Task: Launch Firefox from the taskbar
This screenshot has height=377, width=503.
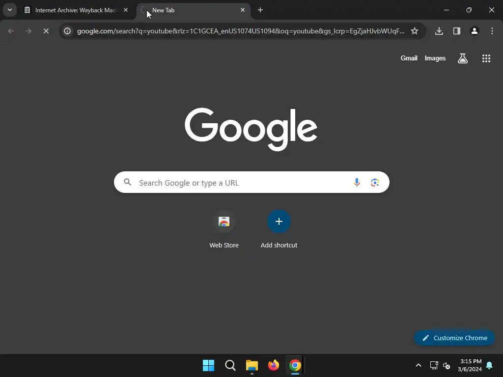Action: click(x=274, y=365)
